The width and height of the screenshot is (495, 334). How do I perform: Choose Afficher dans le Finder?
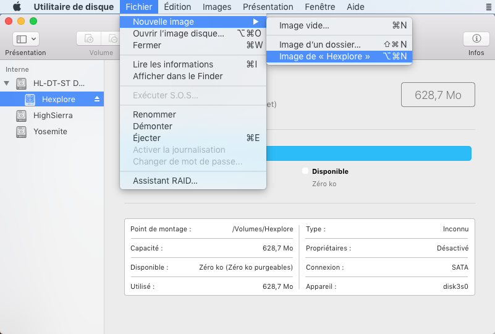pos(193,76)
